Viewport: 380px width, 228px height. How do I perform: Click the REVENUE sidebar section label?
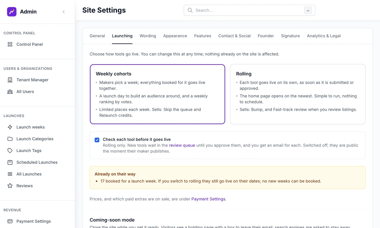[x=12, y=210]
